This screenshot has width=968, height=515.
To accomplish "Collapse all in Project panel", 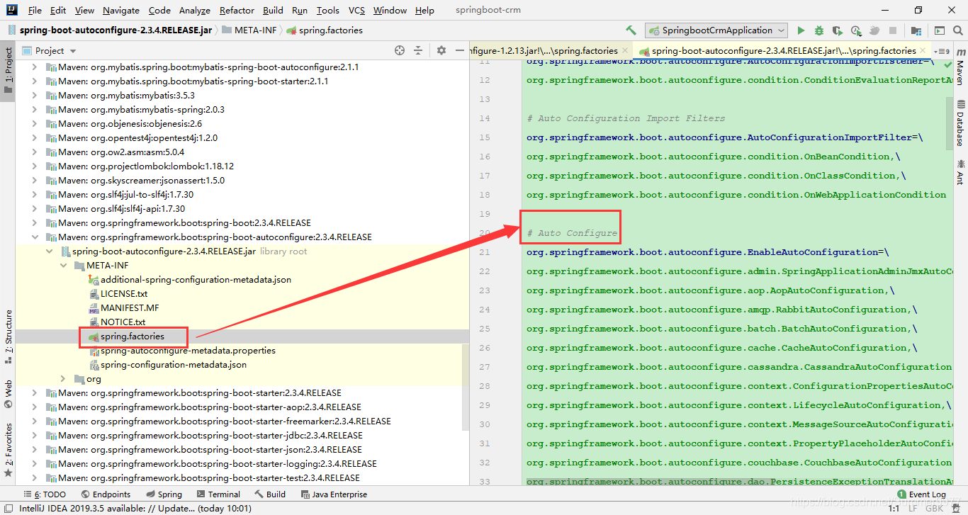I will tap(418, 50).
